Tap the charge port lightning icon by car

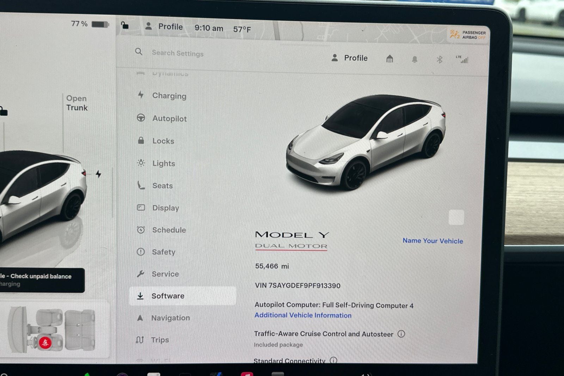pyautogui.click(x=98, y=174)
